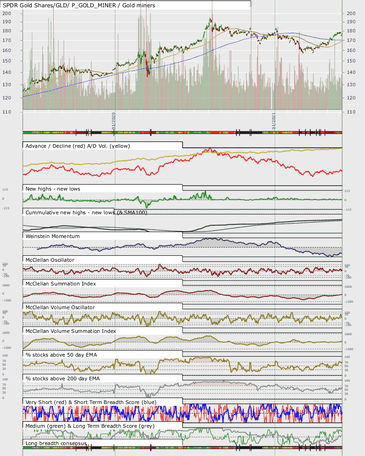Image resolution: width=365 pixels, height=456 pixels.
Task: Click the 200 price level on right axis
Action: pyautogui.click(x=351, y=13)
